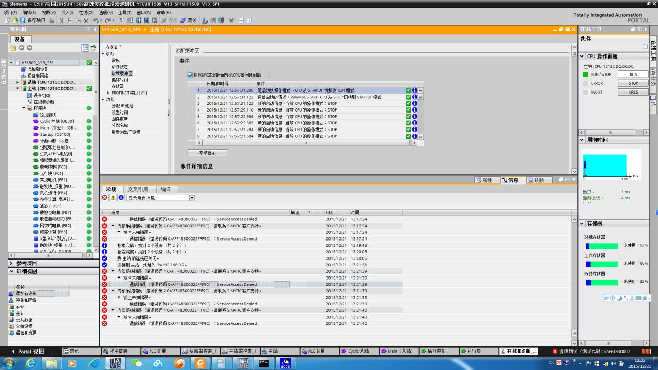The image size is (658, 370).
Task: Click the redo arrow toolbar icon
Action: (108, 21)
